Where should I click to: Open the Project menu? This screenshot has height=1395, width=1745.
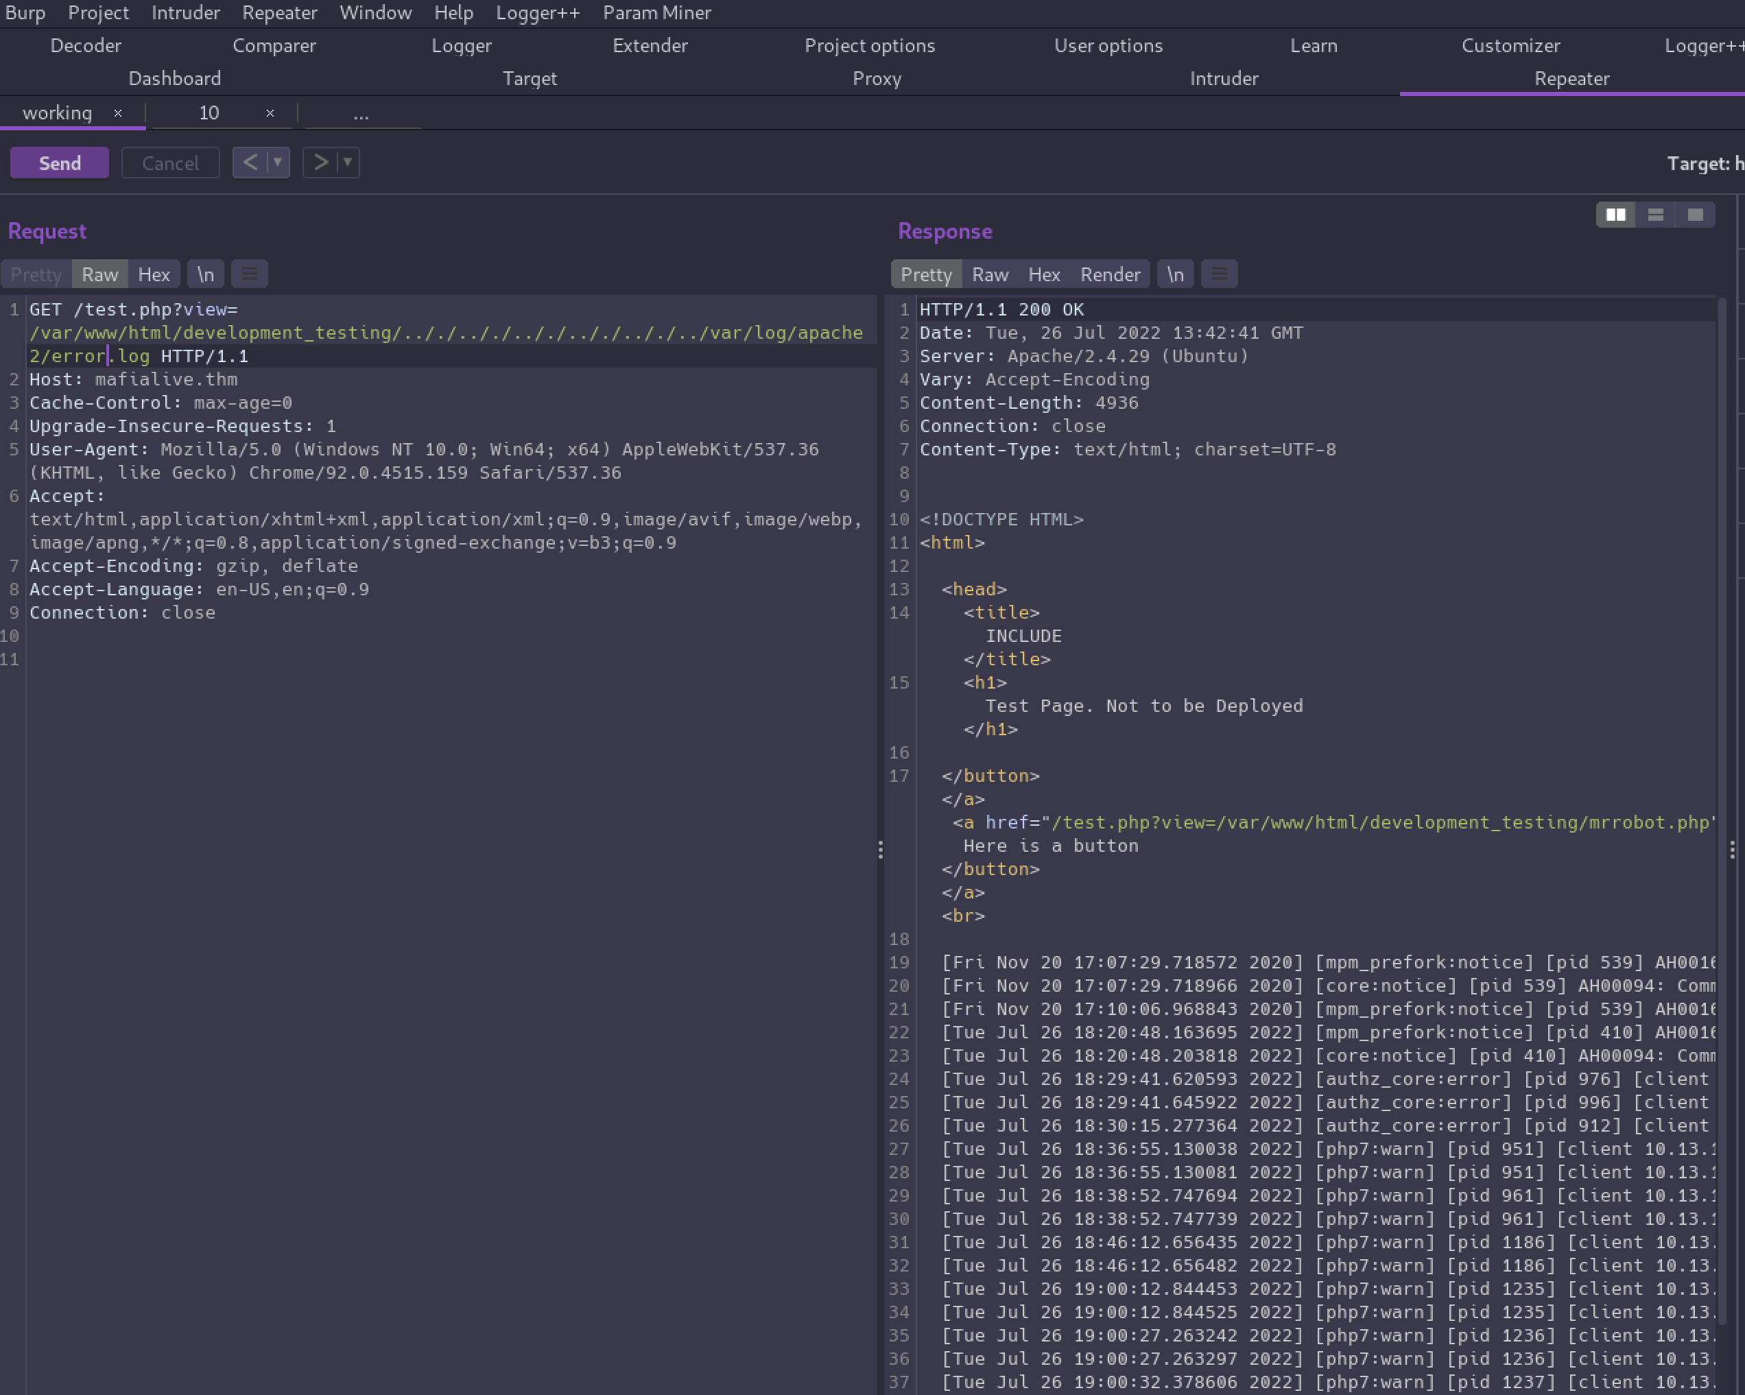[x=98, y=13]
